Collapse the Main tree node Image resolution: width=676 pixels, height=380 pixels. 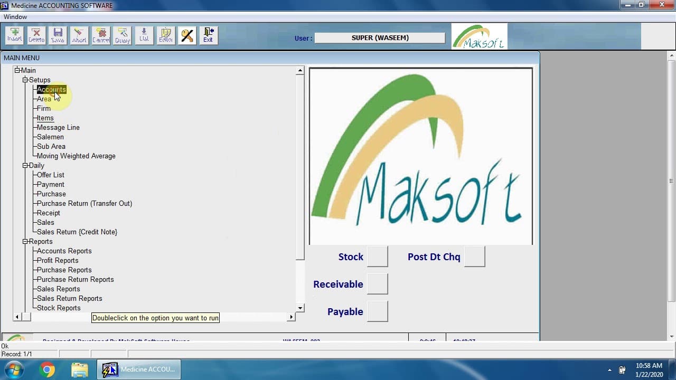coord(17,70)
